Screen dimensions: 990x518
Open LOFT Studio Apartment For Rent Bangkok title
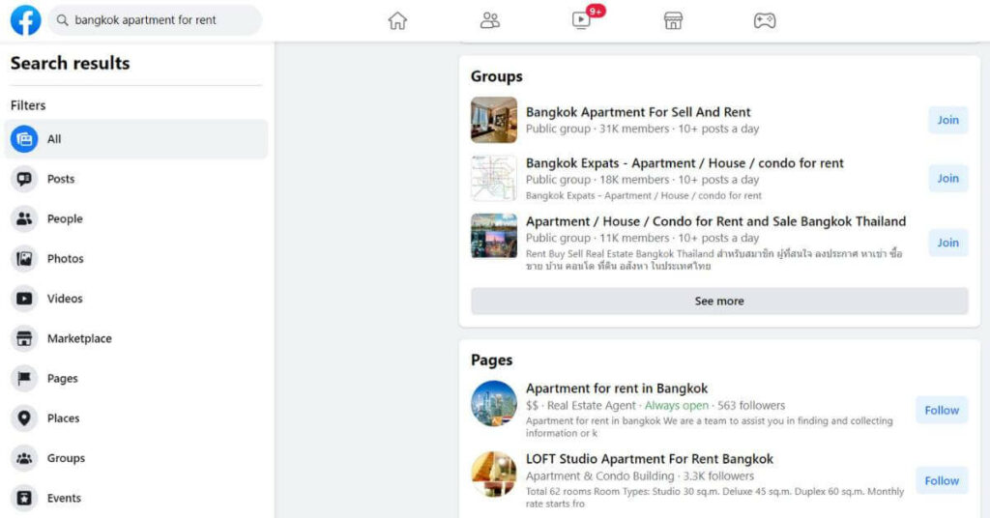tap(650, 459)
